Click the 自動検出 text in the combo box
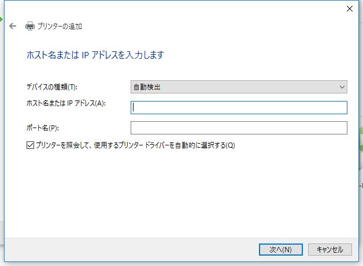 point(147,87)
